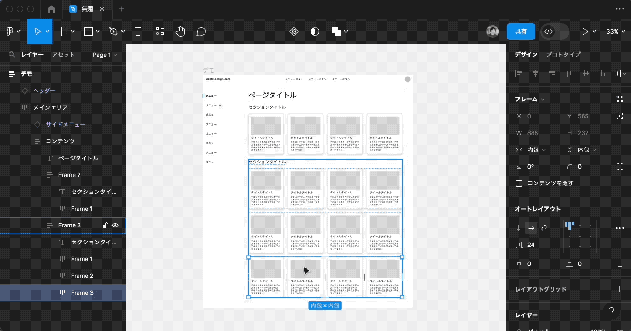Select the Frame tool
The height and width of the screenshot is (331, 631).
(63, 32)
